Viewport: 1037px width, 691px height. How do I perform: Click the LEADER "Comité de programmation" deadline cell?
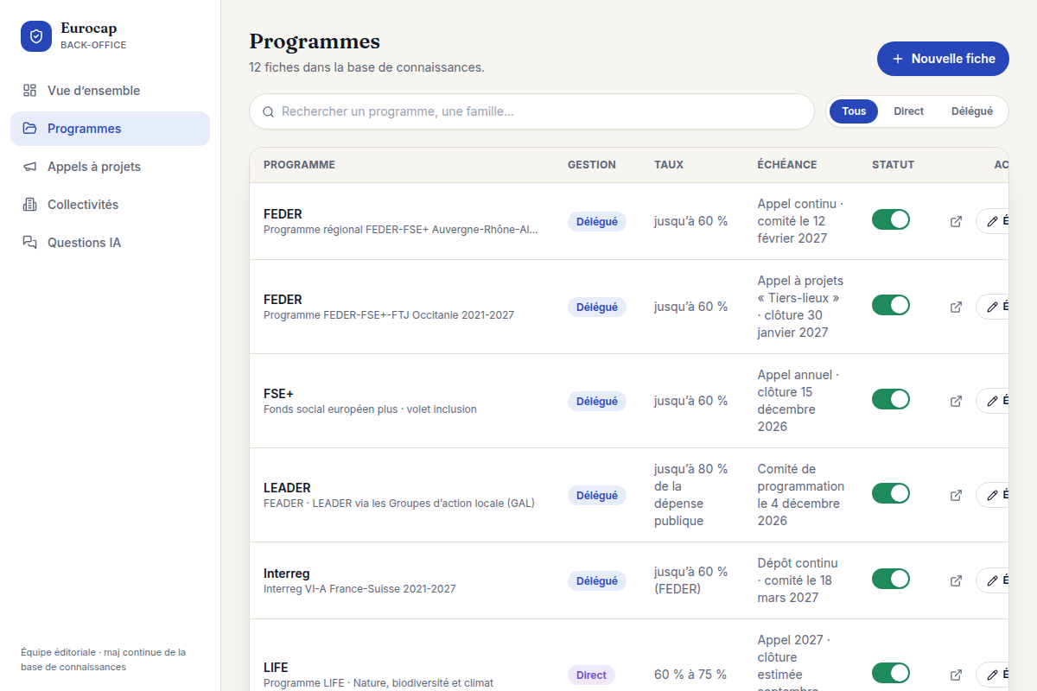(801, 495)
